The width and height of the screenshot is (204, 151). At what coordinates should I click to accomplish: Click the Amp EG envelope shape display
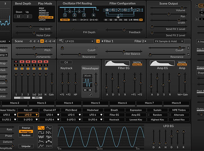click(x=162, y=63)
